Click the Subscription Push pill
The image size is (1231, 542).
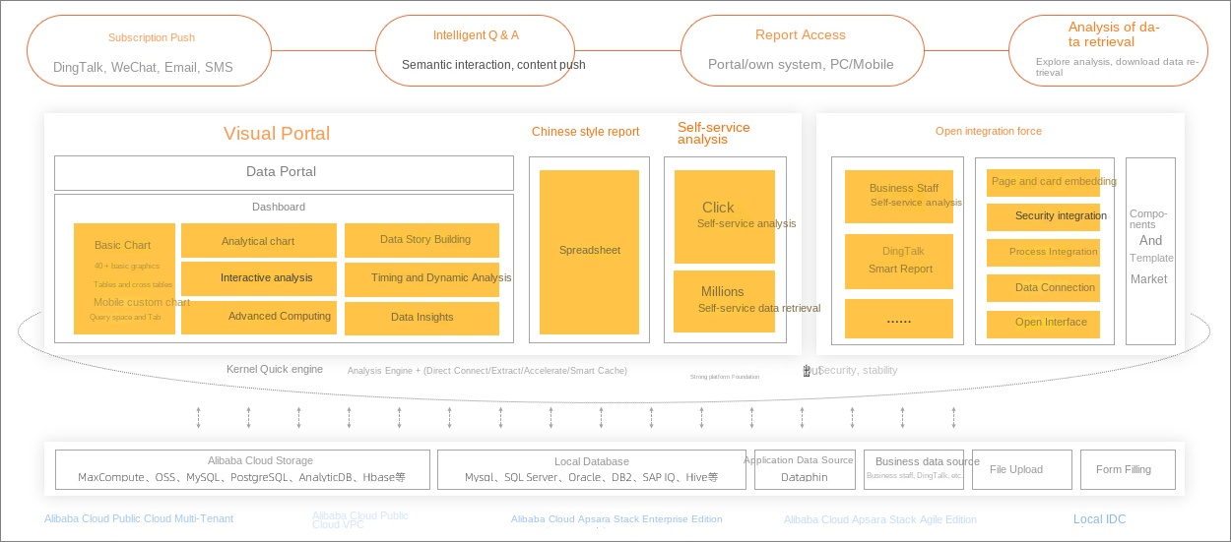[x=150, y=51]
